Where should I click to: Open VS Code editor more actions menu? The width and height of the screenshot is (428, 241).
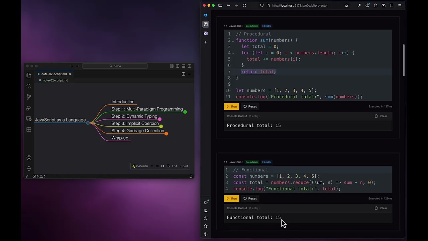(189, 74)
